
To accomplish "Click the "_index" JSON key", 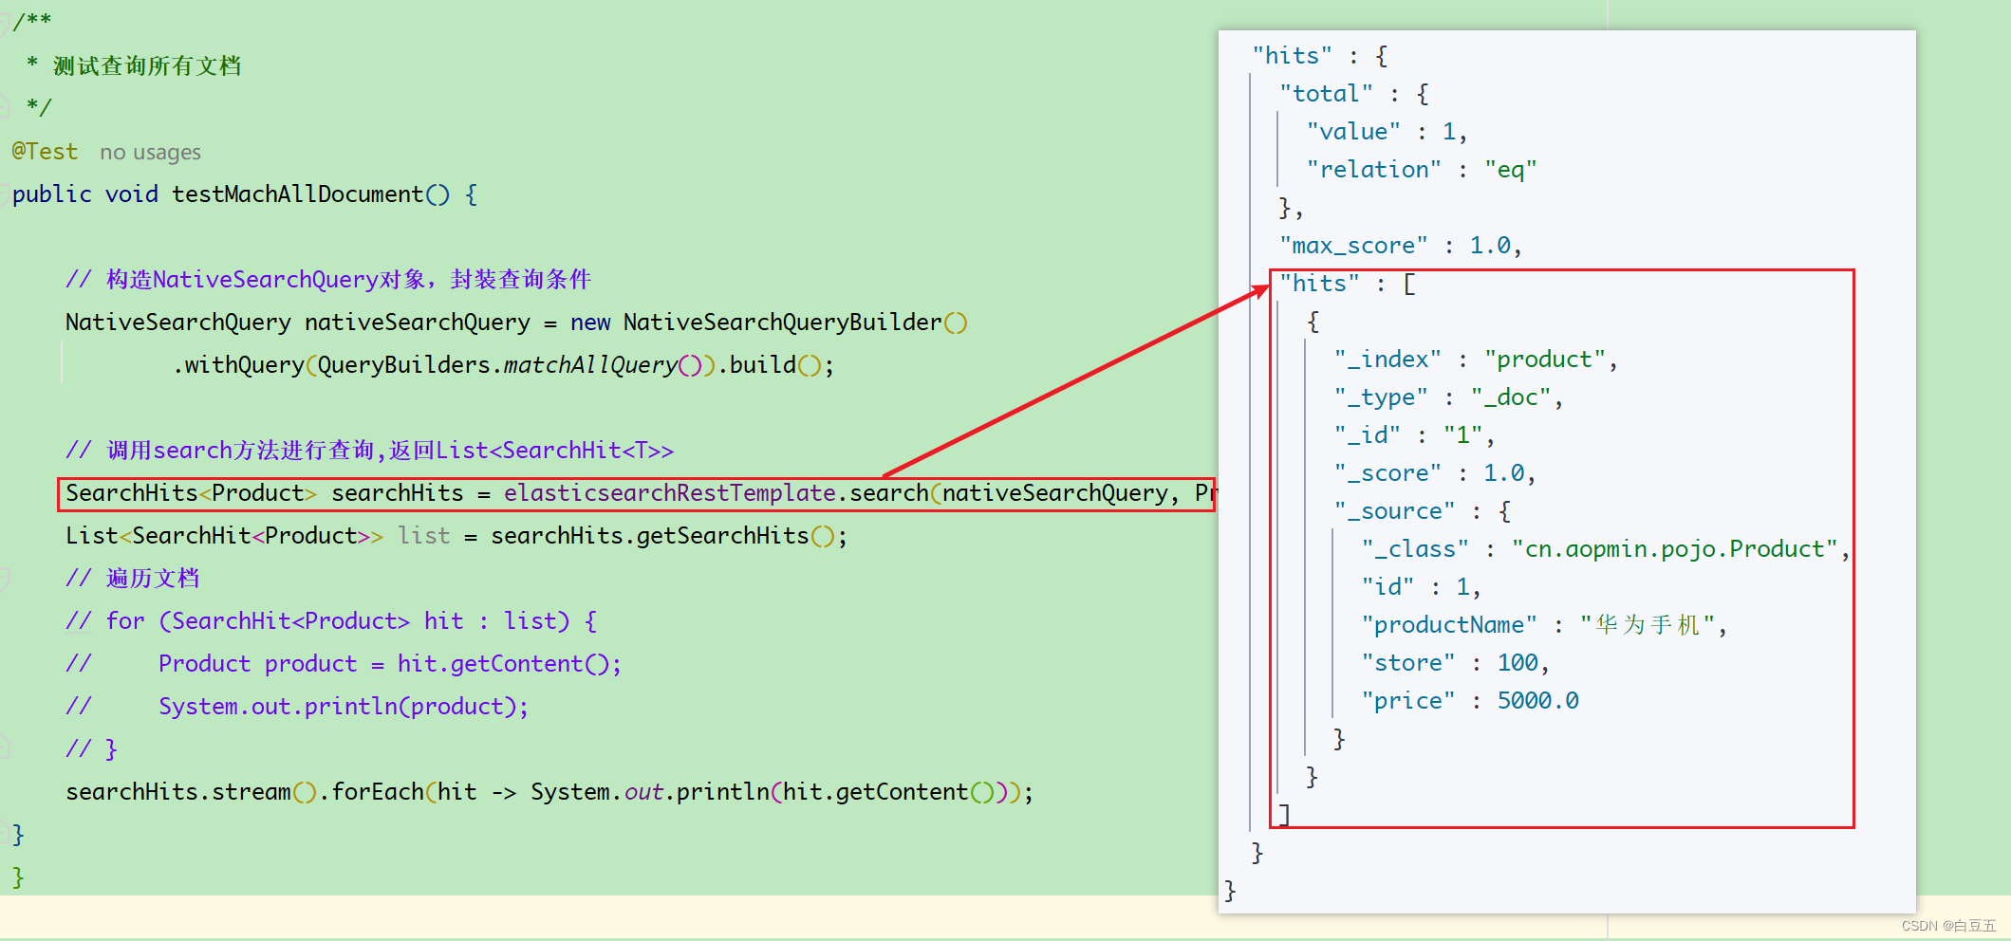I will click(x=1387, y=360).
